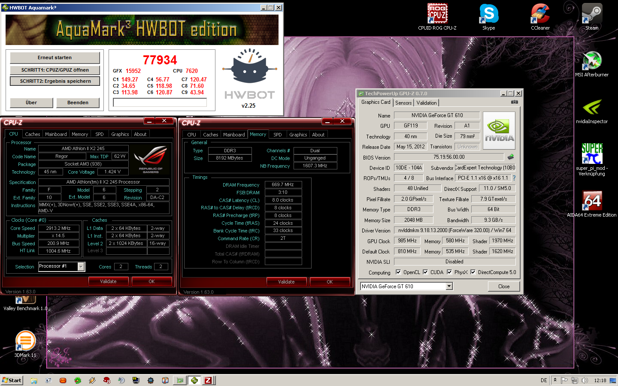Click HWBOT logo in Aquamark window
The height and width of the screenshot is (386, 618).
[249, 74]
